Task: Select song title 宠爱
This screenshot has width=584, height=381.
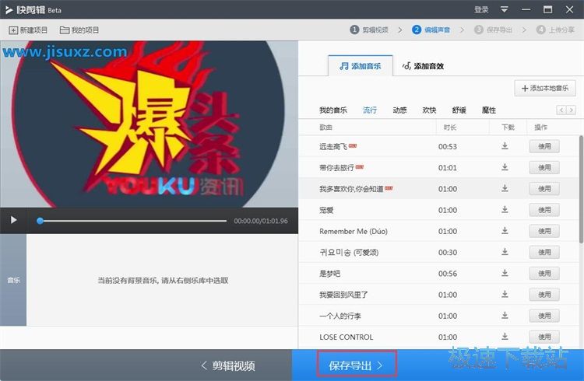Action: point(326,210)
